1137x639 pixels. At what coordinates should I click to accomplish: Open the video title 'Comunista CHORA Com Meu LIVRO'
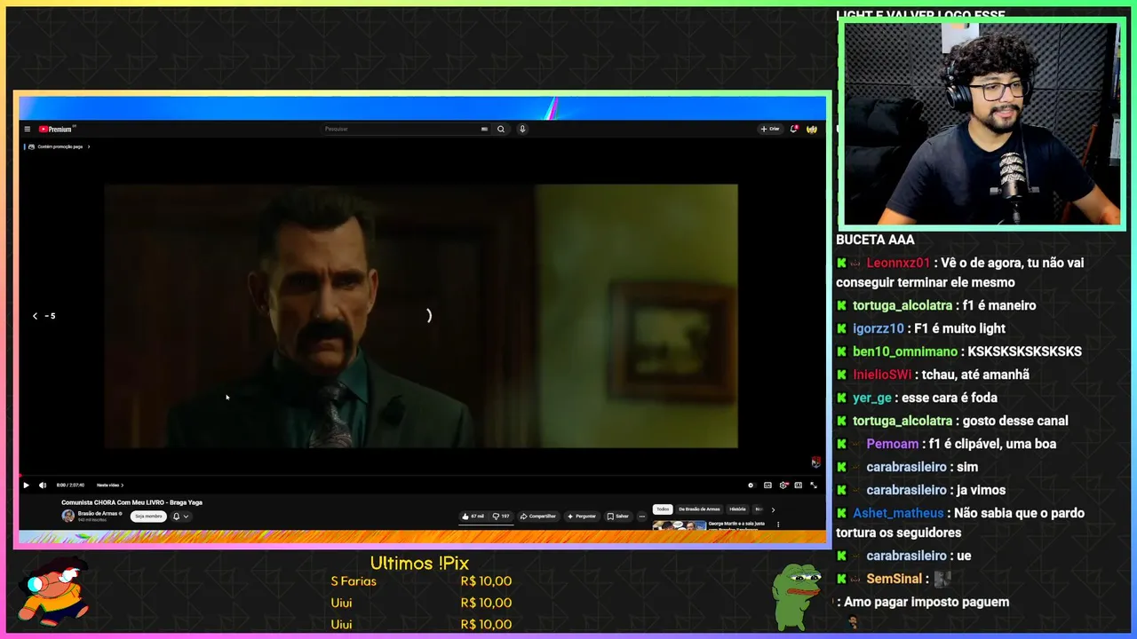tap(131, 502)
